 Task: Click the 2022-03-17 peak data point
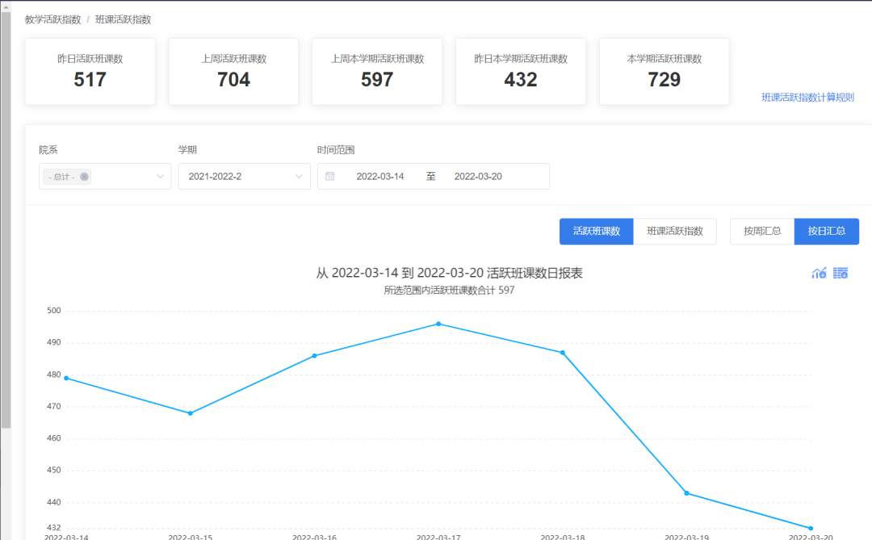(438, 324)
